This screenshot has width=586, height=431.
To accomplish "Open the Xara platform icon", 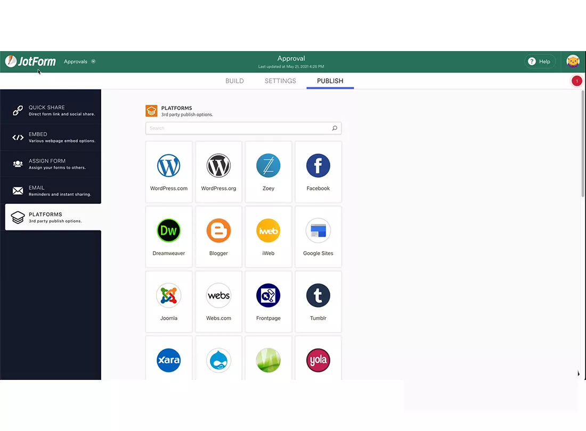I will pos(168,360).
